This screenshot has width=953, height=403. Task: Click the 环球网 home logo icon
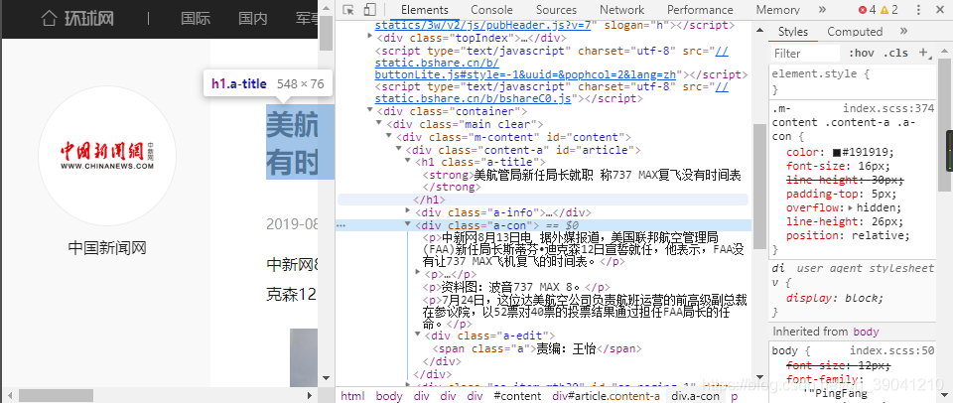tap(49, 18)
